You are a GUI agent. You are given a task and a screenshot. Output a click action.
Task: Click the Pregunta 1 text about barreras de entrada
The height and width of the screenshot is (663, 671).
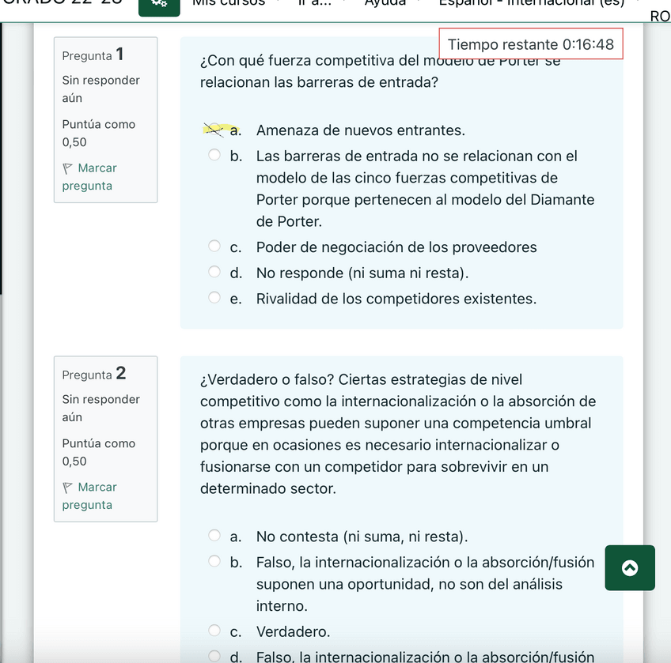380,71
